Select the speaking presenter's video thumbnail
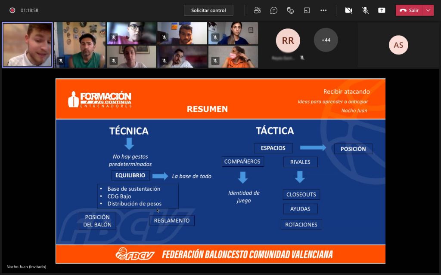Screen dimensions: 441x275 pyautogui.click(x=27, y=45)
